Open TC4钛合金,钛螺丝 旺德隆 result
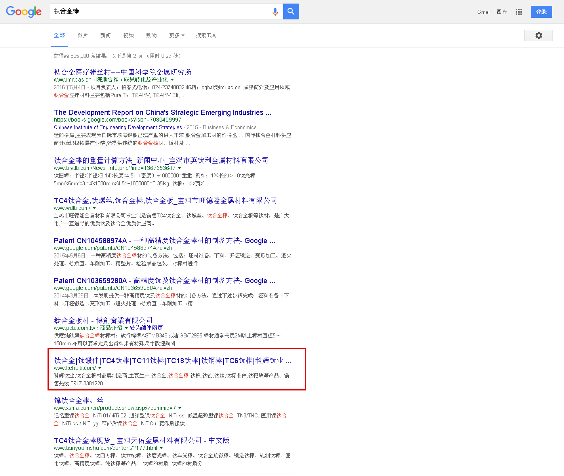This screenshot has width=564, height=476. [x=165, y=200]
